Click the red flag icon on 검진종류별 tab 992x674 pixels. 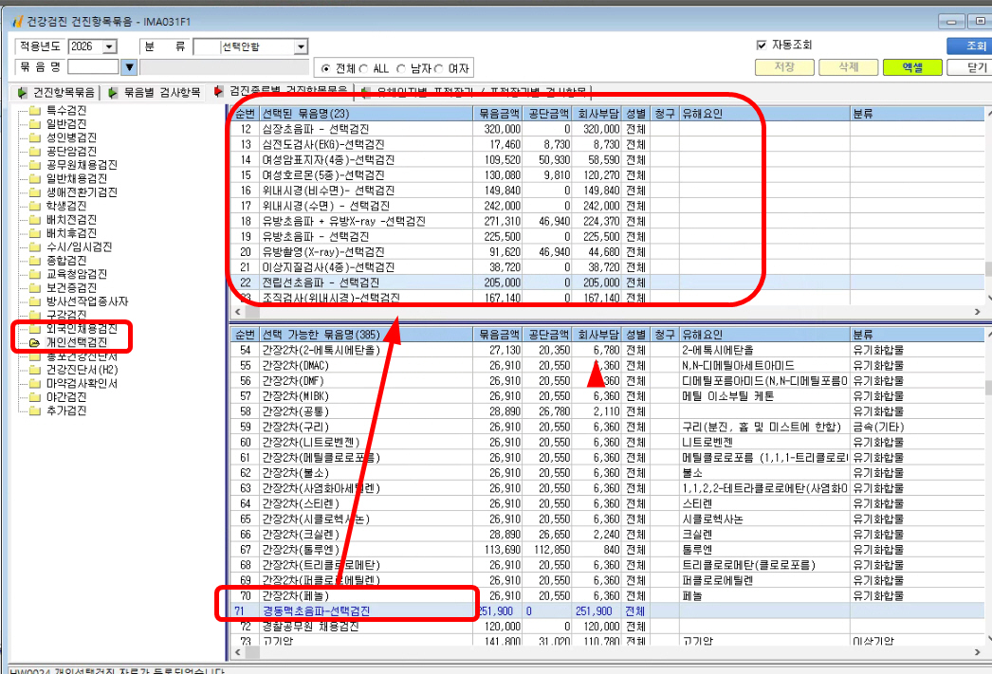pyautogui.click(x=219, y=92)
